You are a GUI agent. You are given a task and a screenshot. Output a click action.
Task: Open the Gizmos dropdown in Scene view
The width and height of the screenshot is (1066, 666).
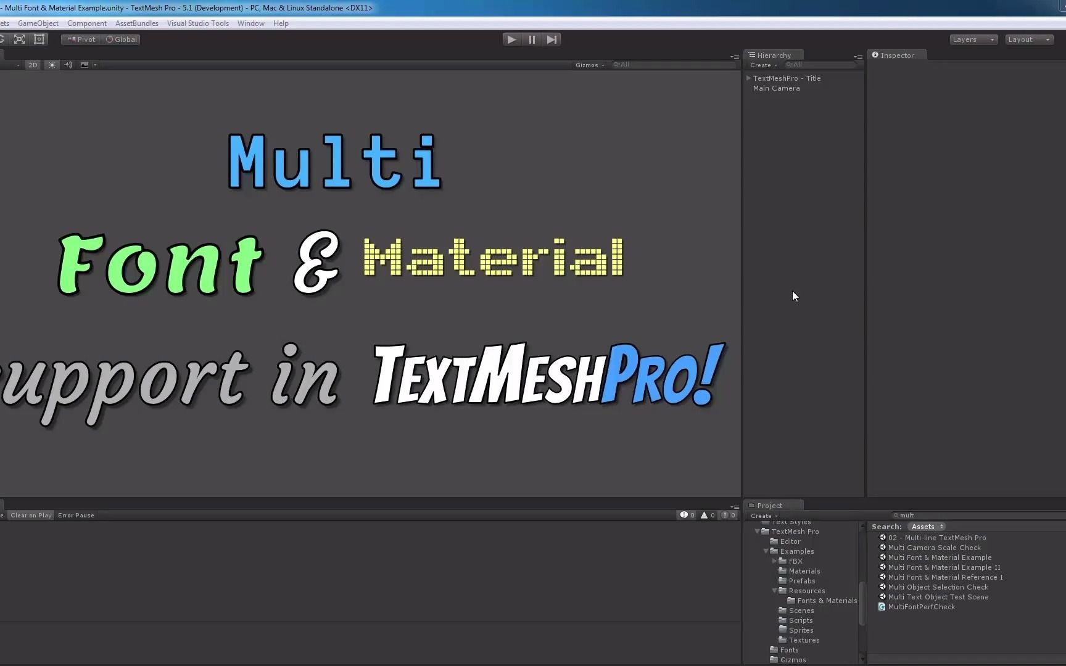pos(589,65)
